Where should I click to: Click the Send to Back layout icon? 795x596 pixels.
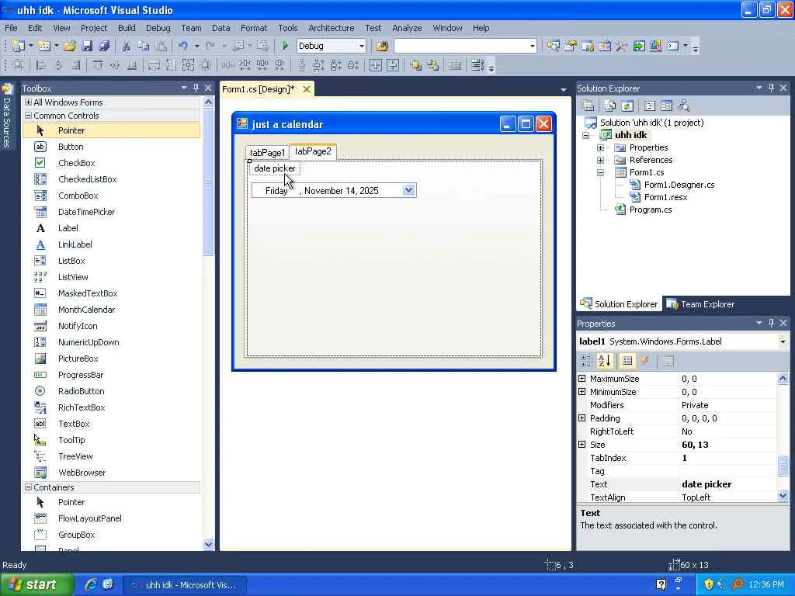(432, 65)
